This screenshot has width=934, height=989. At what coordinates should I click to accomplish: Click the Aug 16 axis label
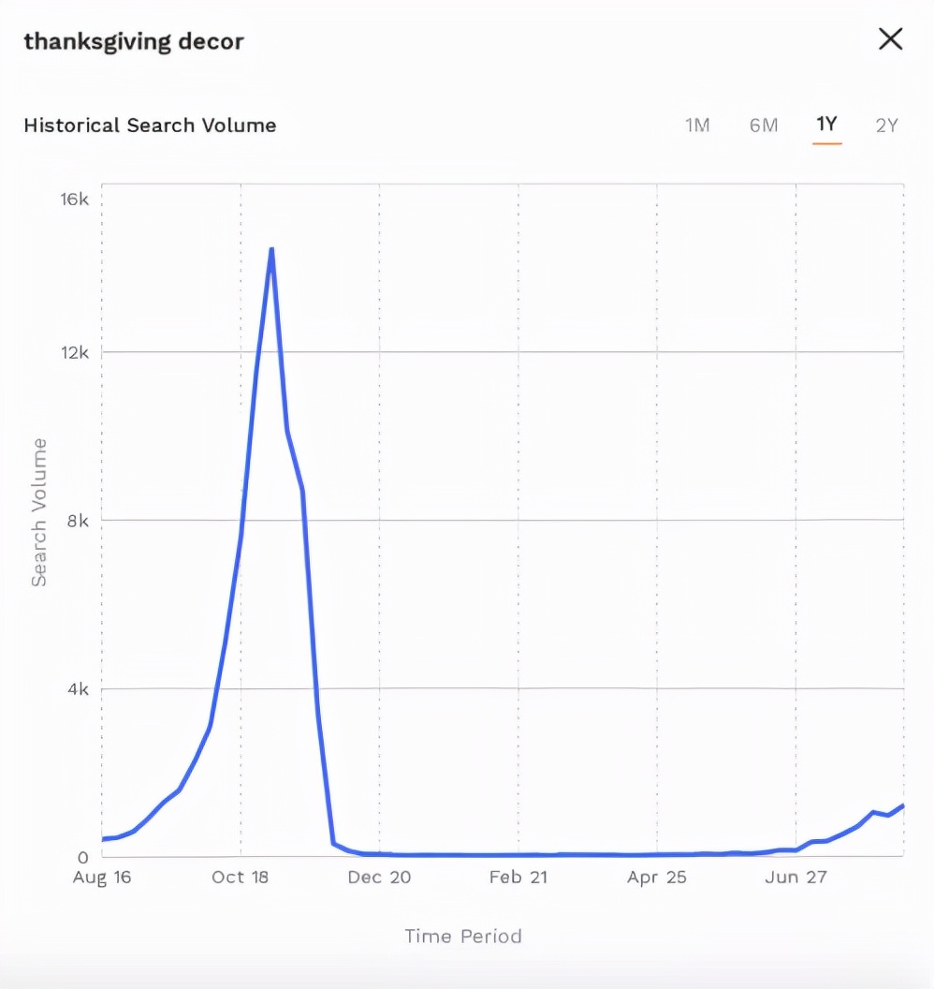(102, 877)
